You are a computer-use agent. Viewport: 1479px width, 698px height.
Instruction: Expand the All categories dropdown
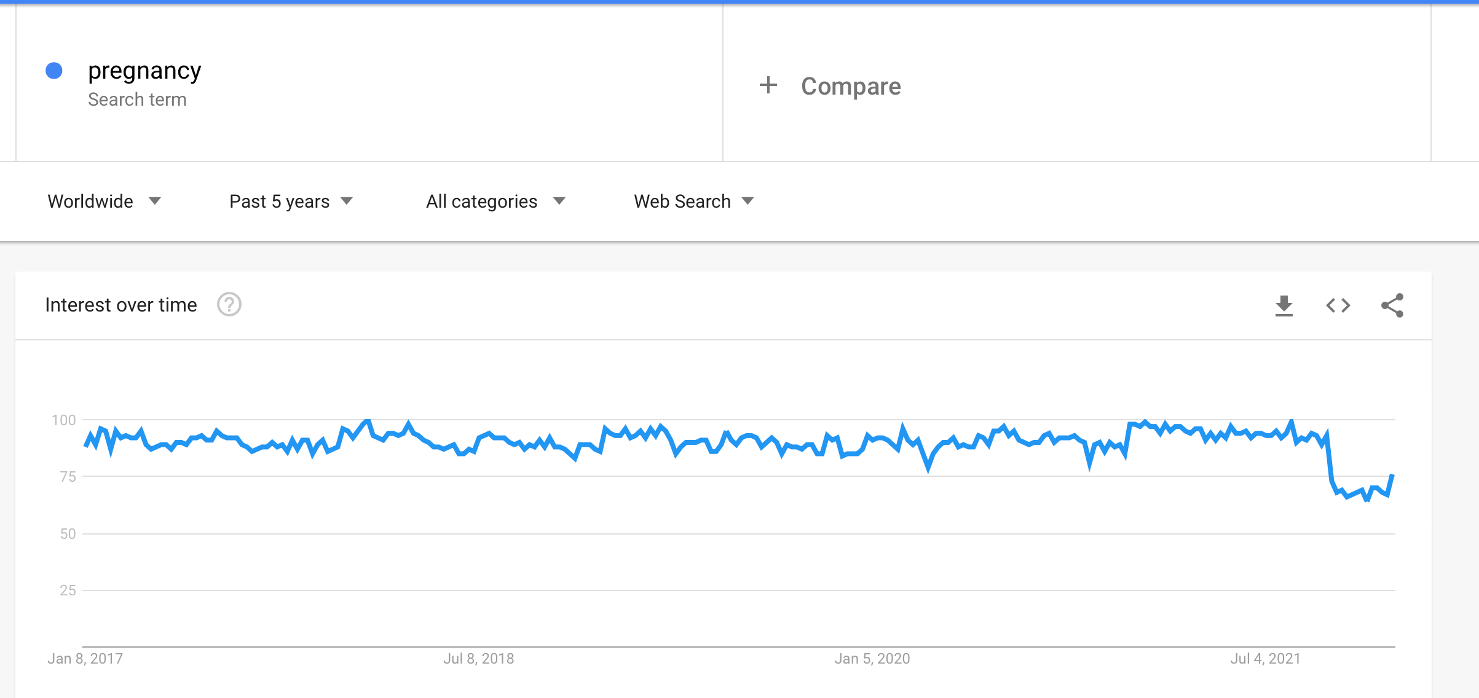coord(495,202)
